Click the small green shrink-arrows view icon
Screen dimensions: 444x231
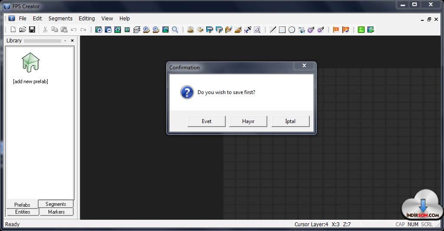[127, 30]
